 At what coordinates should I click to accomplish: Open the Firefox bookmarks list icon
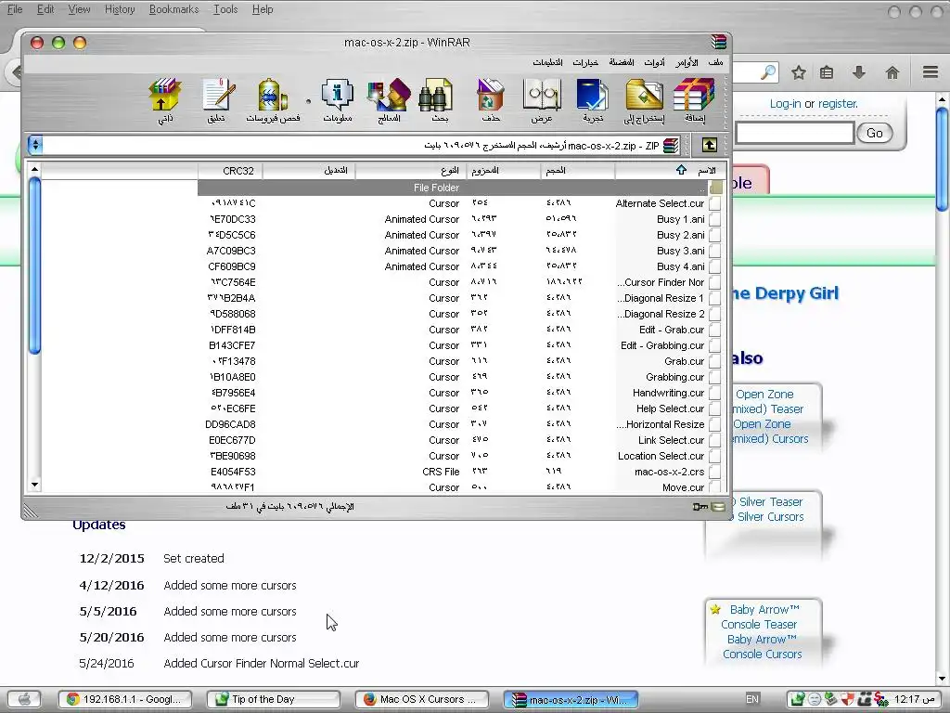[827, 72]
